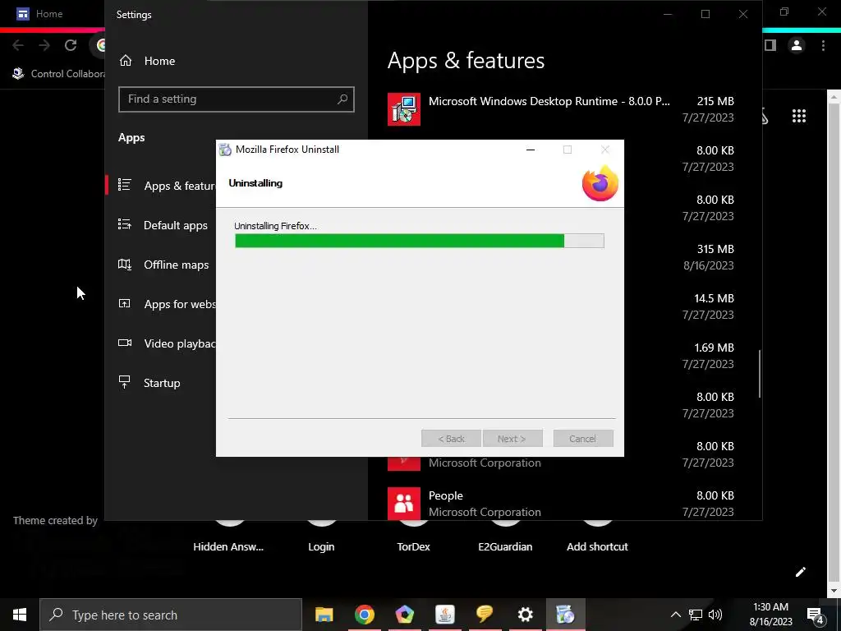Click the disabled Back button
The image size is (841, 631).
(x=451, y=439)
